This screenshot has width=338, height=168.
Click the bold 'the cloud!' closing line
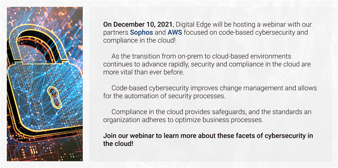pyautogui.click(x=118, y=144)
